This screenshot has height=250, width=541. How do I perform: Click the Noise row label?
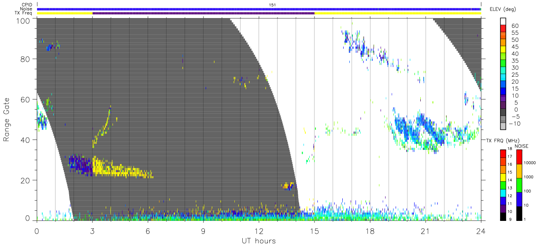point(26,9)
